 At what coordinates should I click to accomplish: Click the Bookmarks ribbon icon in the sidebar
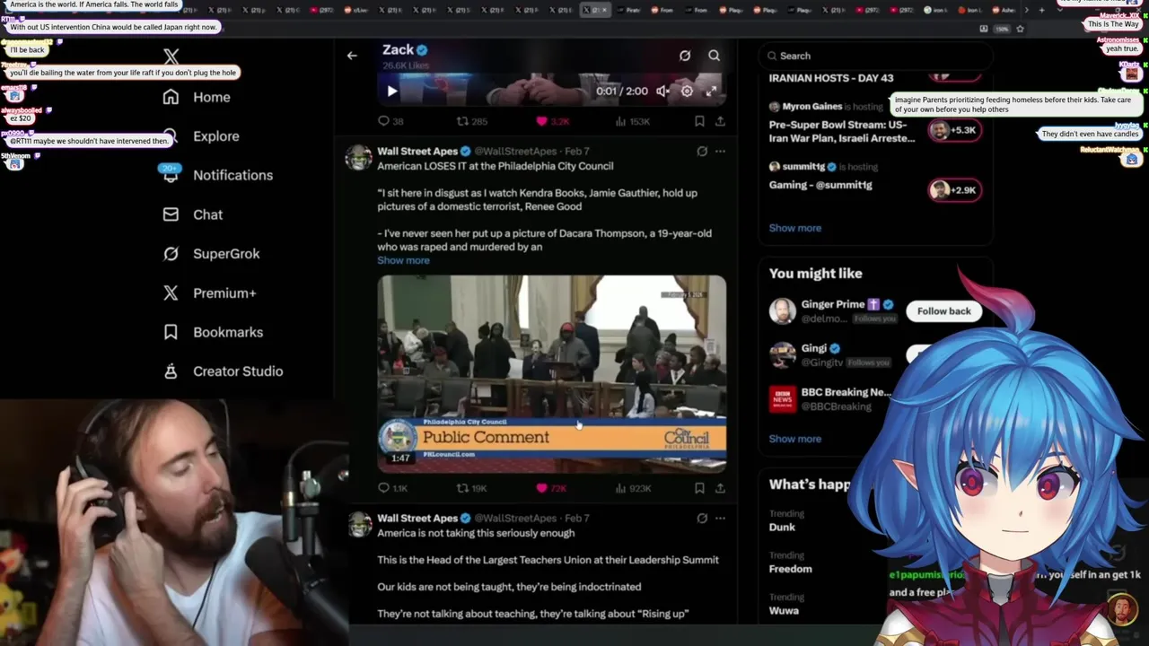coord(171,332)
